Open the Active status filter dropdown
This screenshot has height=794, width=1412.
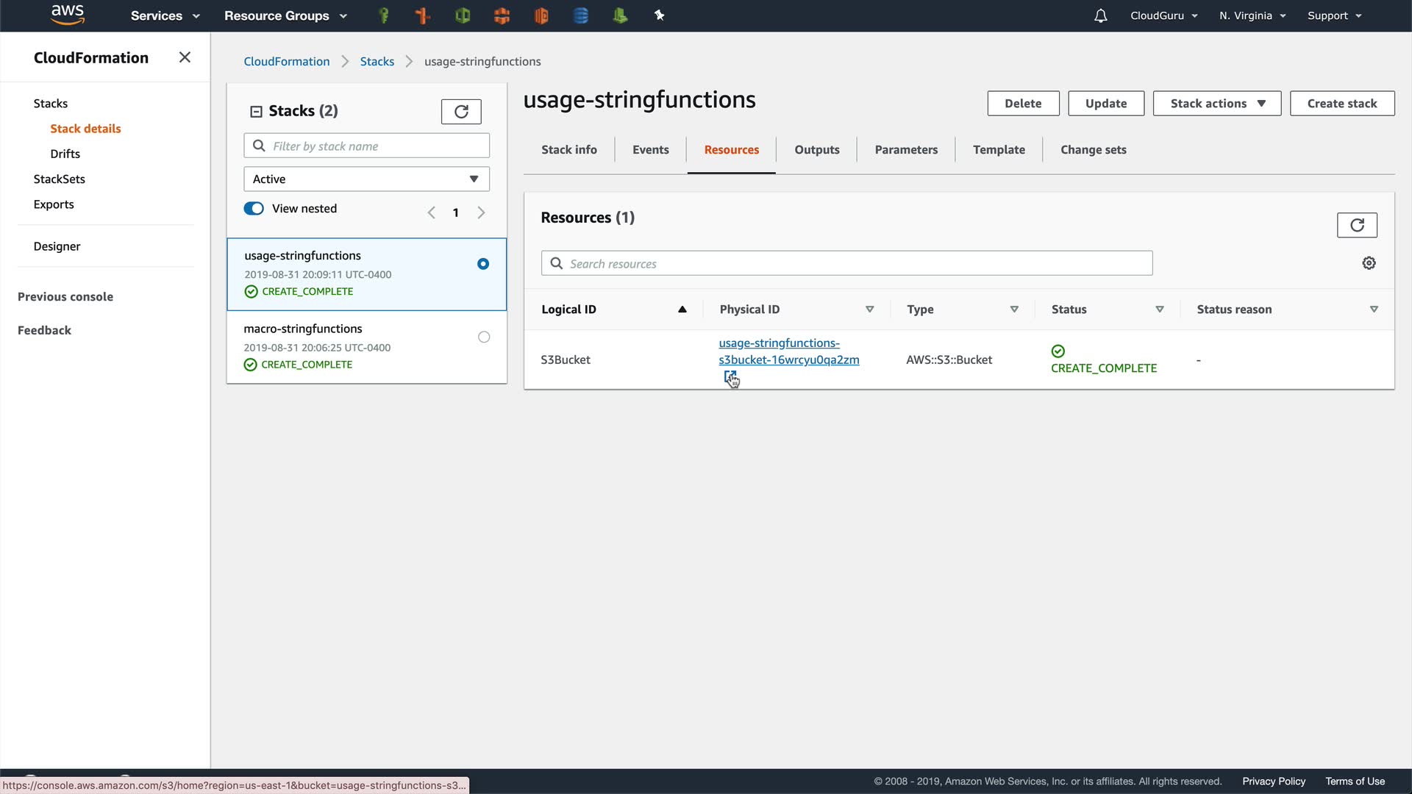pyautogui.click(x=366, y=179)
